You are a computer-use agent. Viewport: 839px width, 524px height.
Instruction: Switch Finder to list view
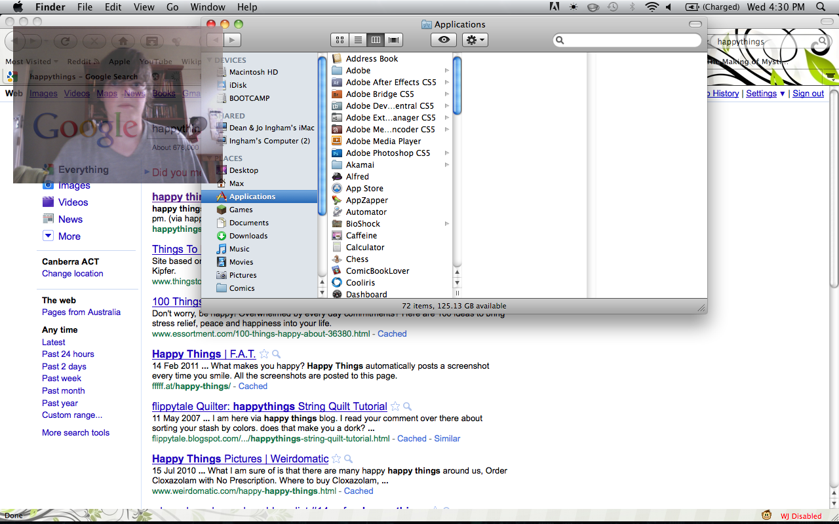(x=358, y=40)
